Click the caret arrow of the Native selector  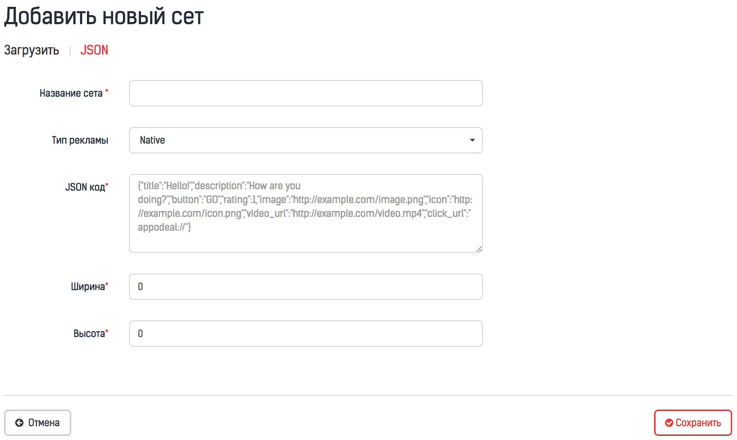click(472, 140)
